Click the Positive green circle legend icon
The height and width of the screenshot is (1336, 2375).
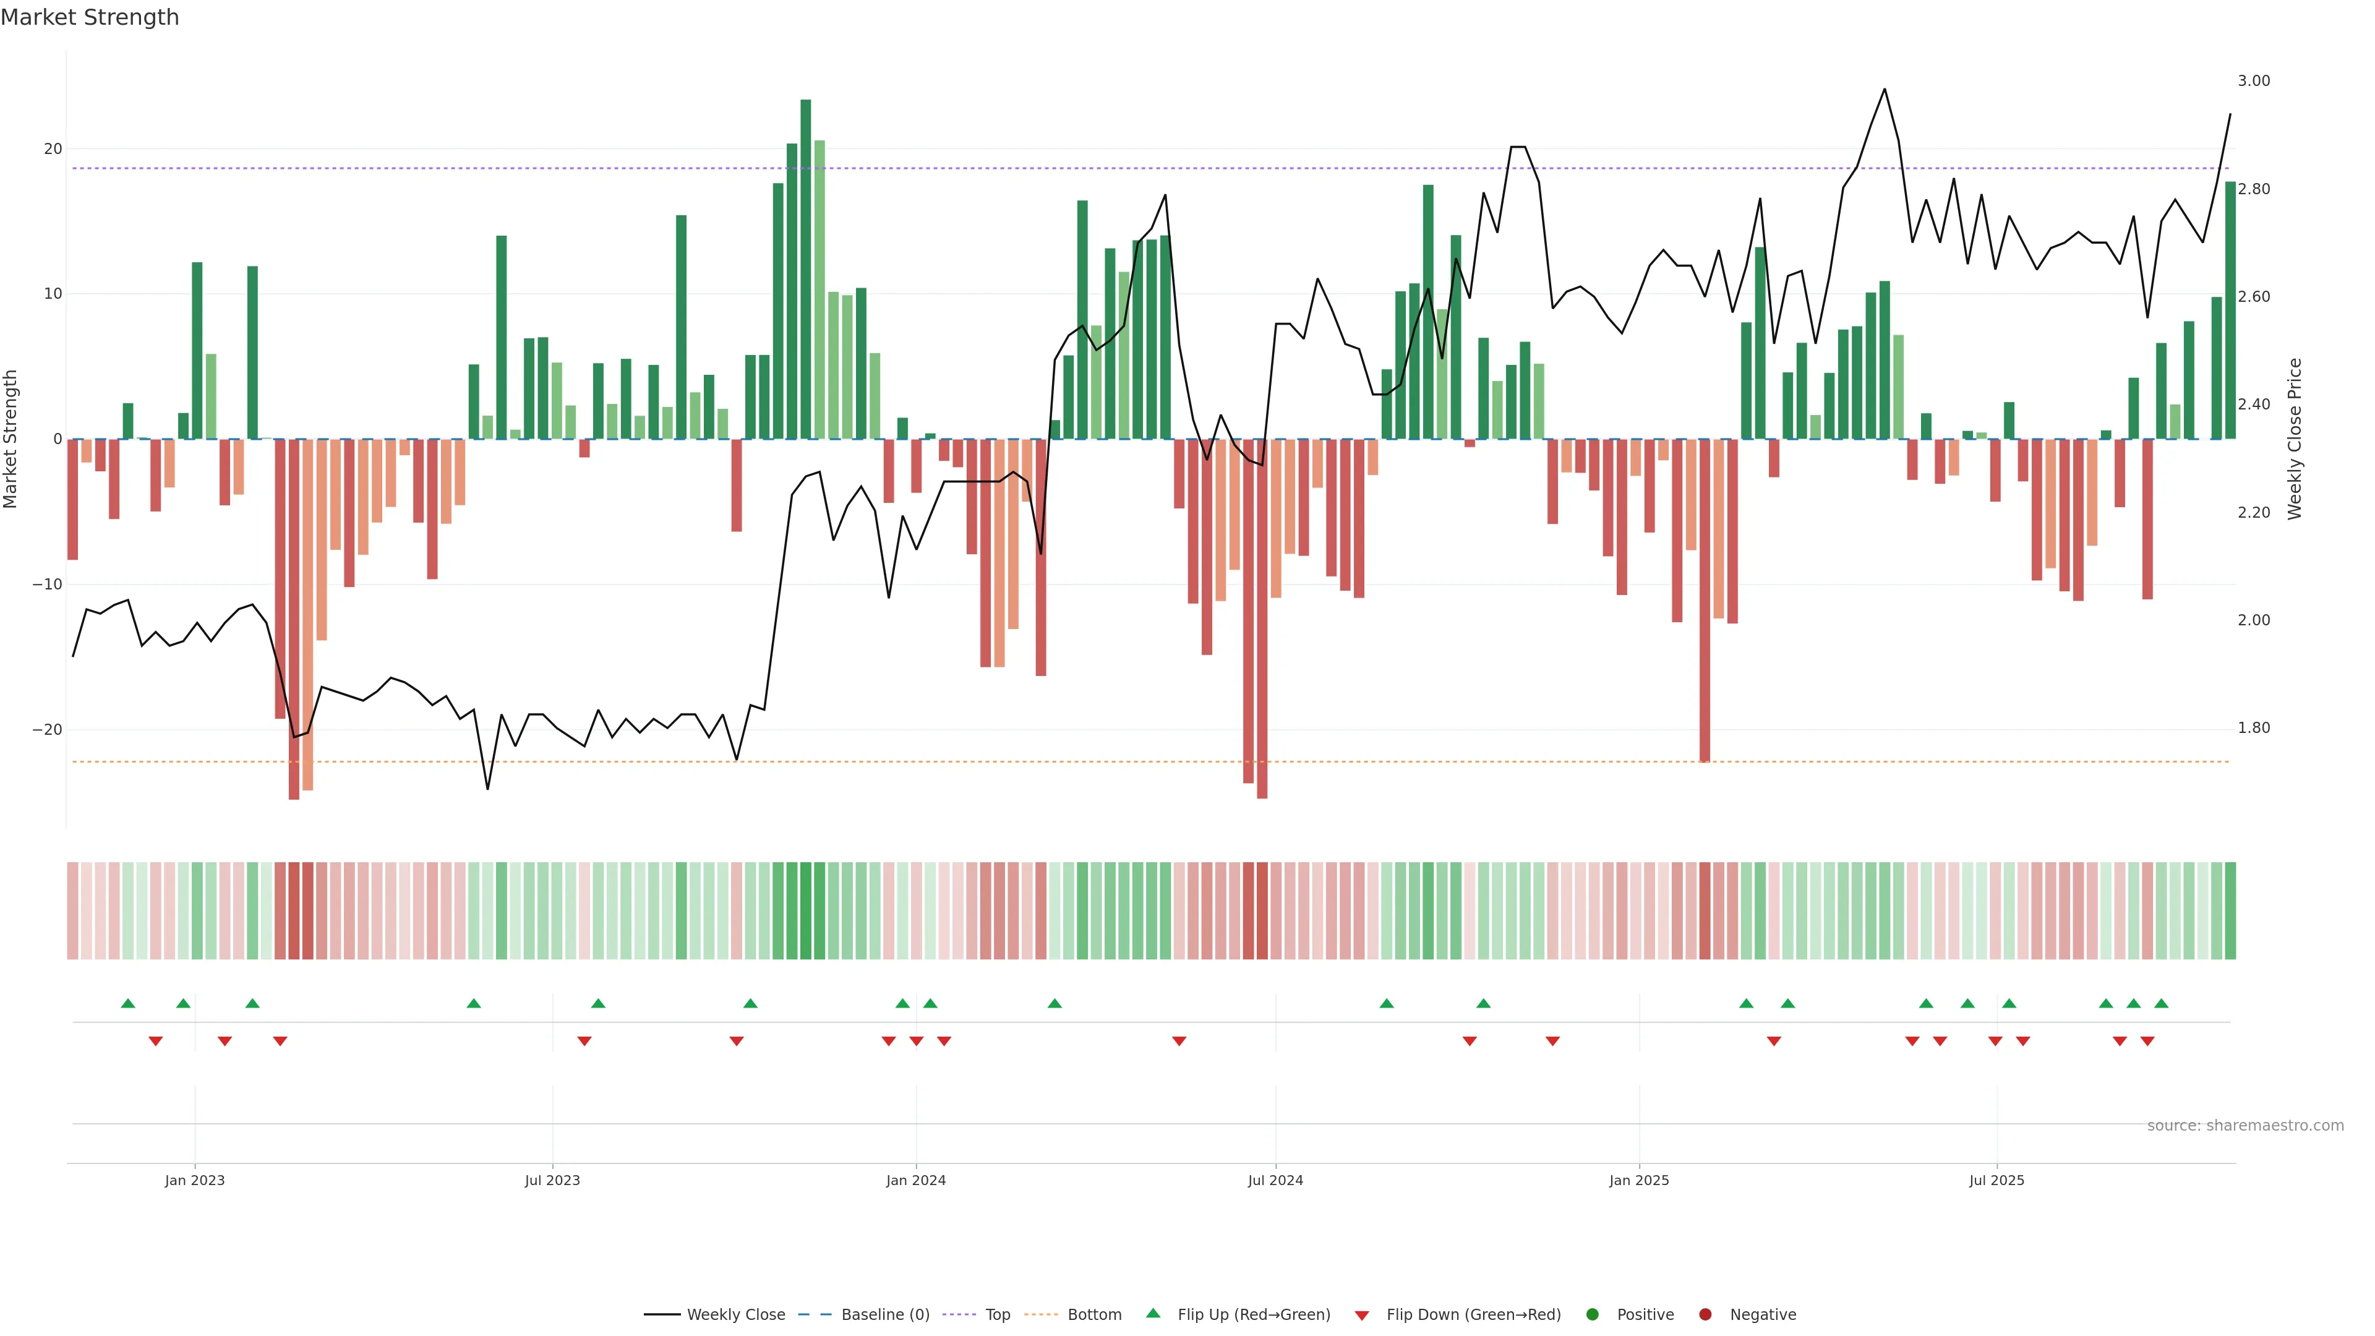click(1592, 1315)
